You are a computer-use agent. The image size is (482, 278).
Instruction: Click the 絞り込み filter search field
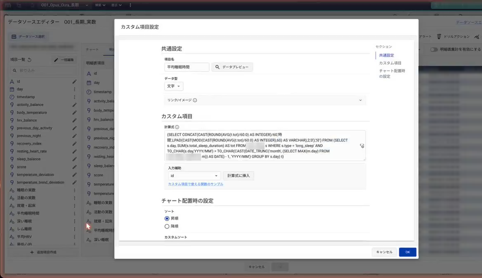tap(43, 71)
